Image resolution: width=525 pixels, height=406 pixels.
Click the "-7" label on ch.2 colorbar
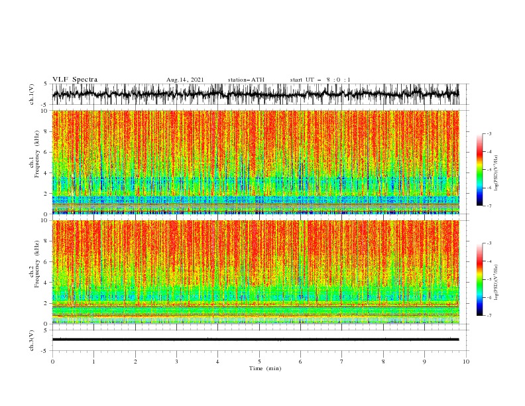click(x=489, y=316)
